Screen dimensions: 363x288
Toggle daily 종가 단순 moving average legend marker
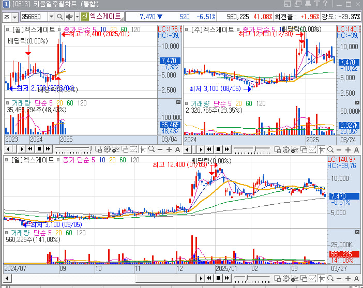pyautogui.click(x=58, y=159)
